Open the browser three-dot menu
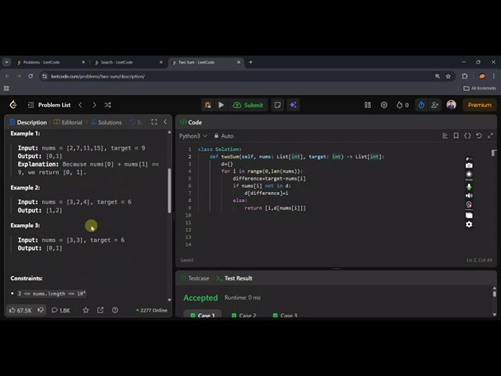 (494, 76)
